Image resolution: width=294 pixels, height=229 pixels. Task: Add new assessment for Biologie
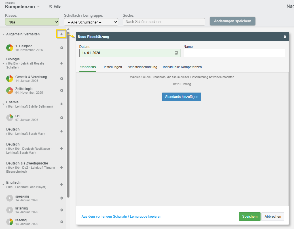62,63
